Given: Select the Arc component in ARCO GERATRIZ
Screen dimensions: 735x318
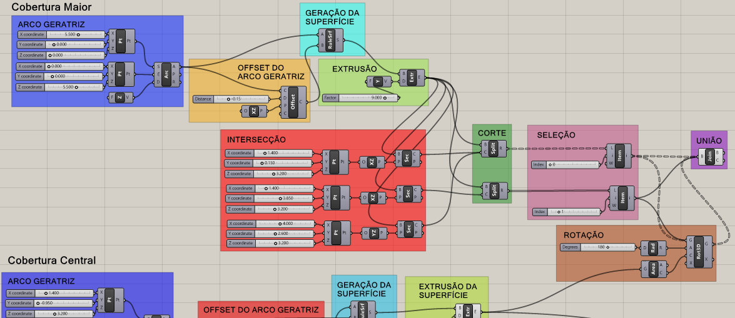Looking at the screenshot, I should [x=167, y=74].
